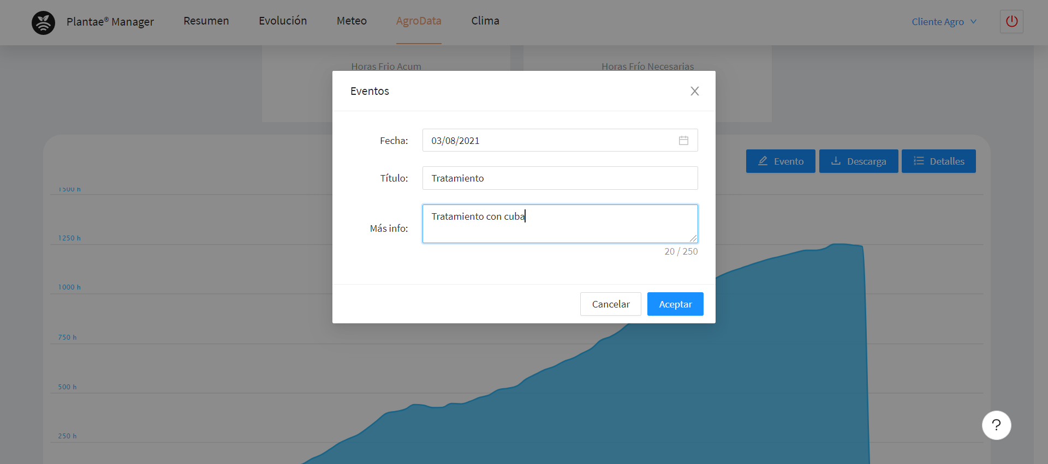Expand the Cliente Agro dropdown
The height and width of the screenshot is (464, 1048).
click(937, 22)
